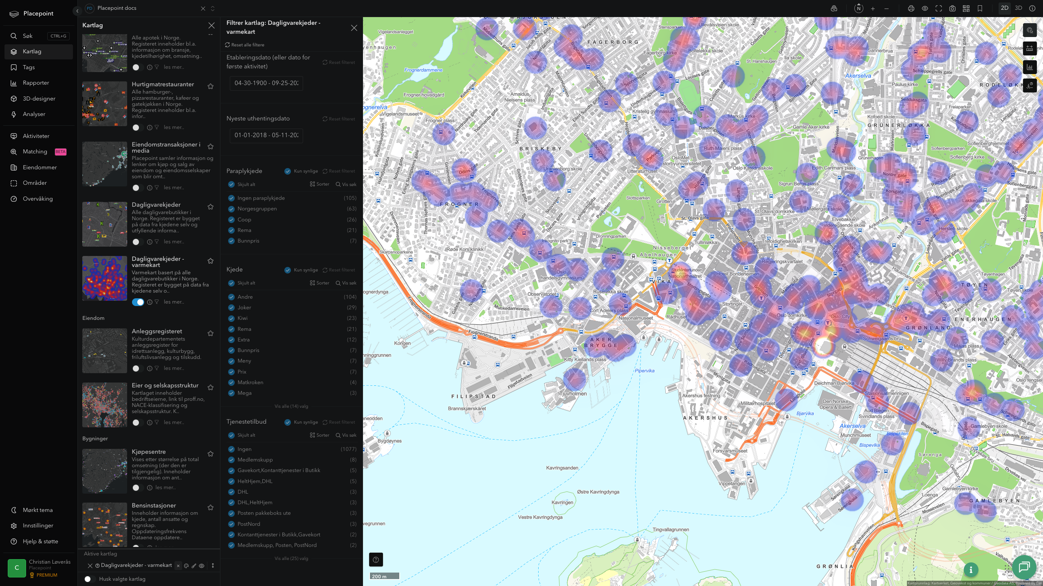1043x586 pixels.
Task: Turn off the Dagligvarekjeder - varmekart layer switch
Action: pyautogui.click(x=138, y=302)
